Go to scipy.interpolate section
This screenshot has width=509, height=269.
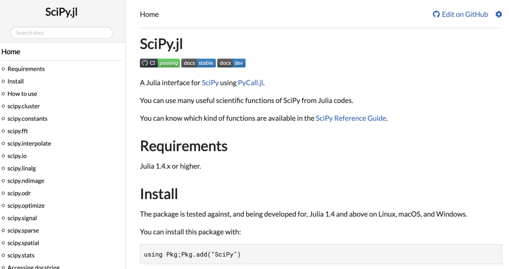pos(29,143)
